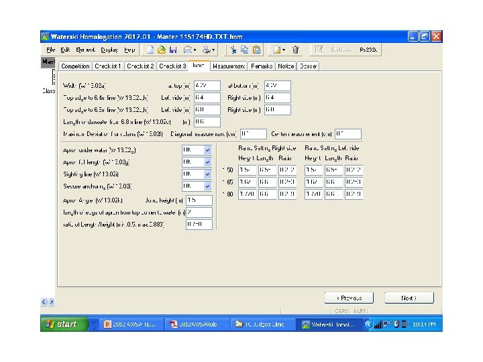This screenshot has height=362, width=483.
Task: Click the left scroll arrow at bottom left
Action: (x=44, y=302)
